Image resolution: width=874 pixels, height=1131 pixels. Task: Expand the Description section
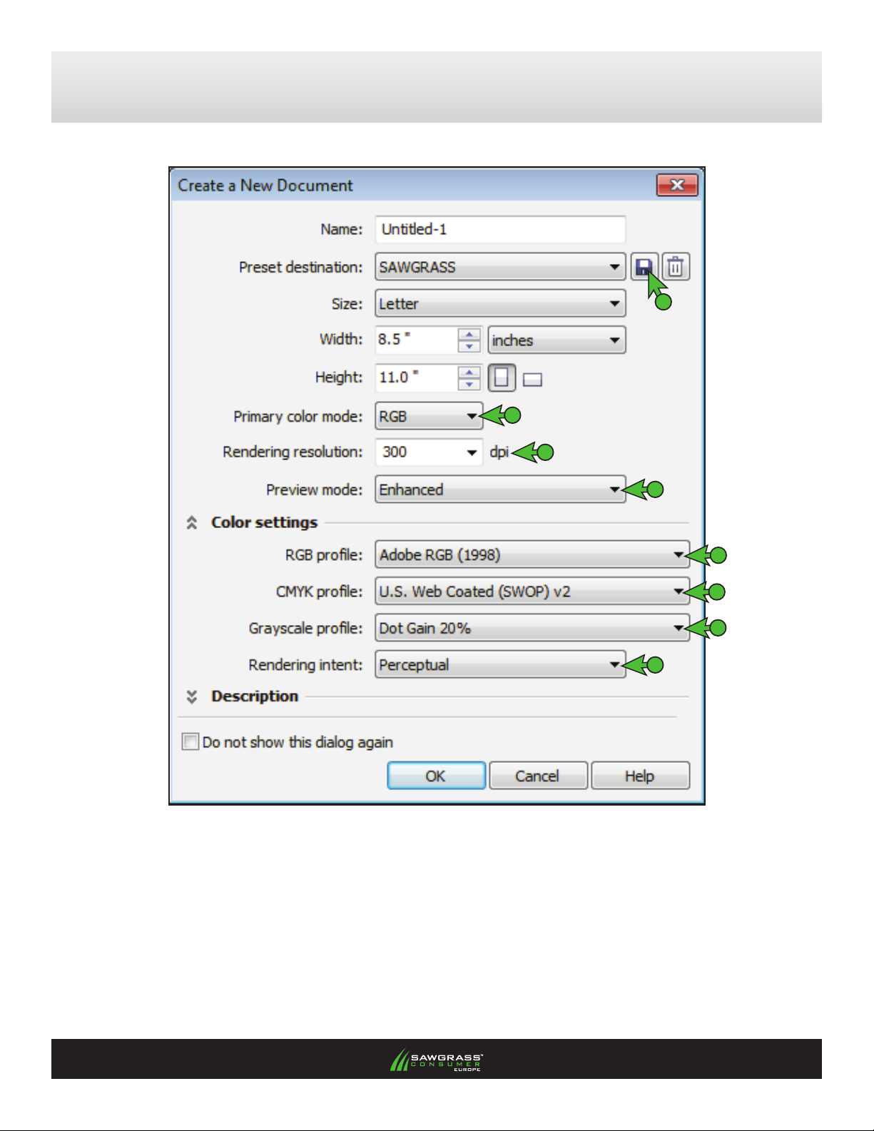[192, 696]
